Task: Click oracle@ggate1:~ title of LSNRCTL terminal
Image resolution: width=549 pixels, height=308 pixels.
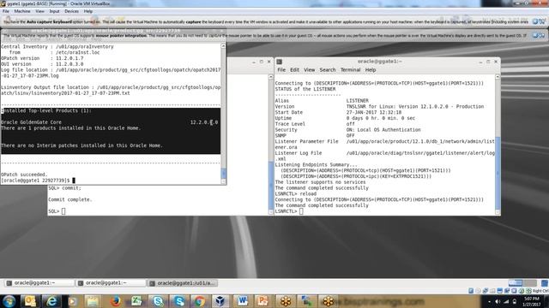Action: 379,62
